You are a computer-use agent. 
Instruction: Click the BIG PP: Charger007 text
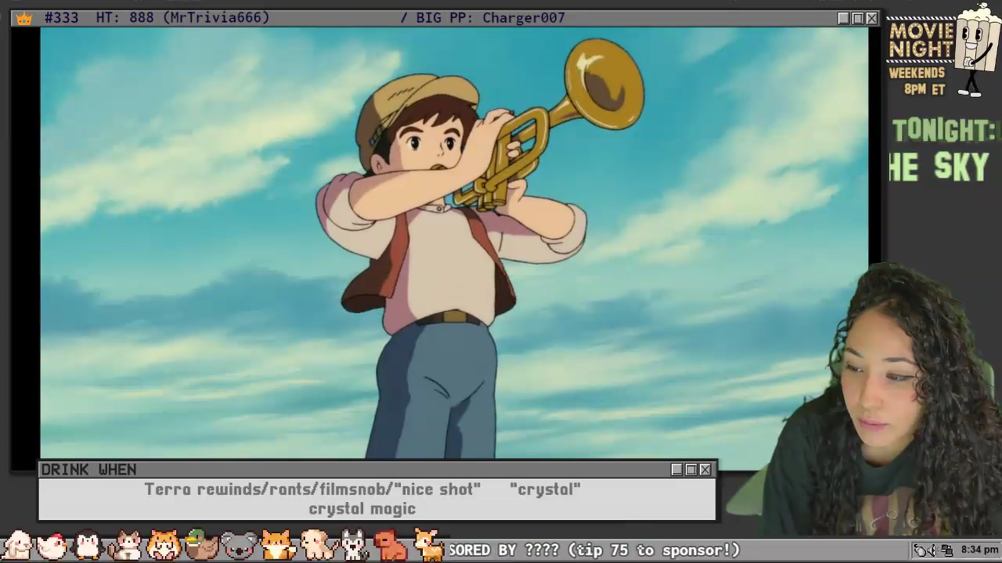491,18
